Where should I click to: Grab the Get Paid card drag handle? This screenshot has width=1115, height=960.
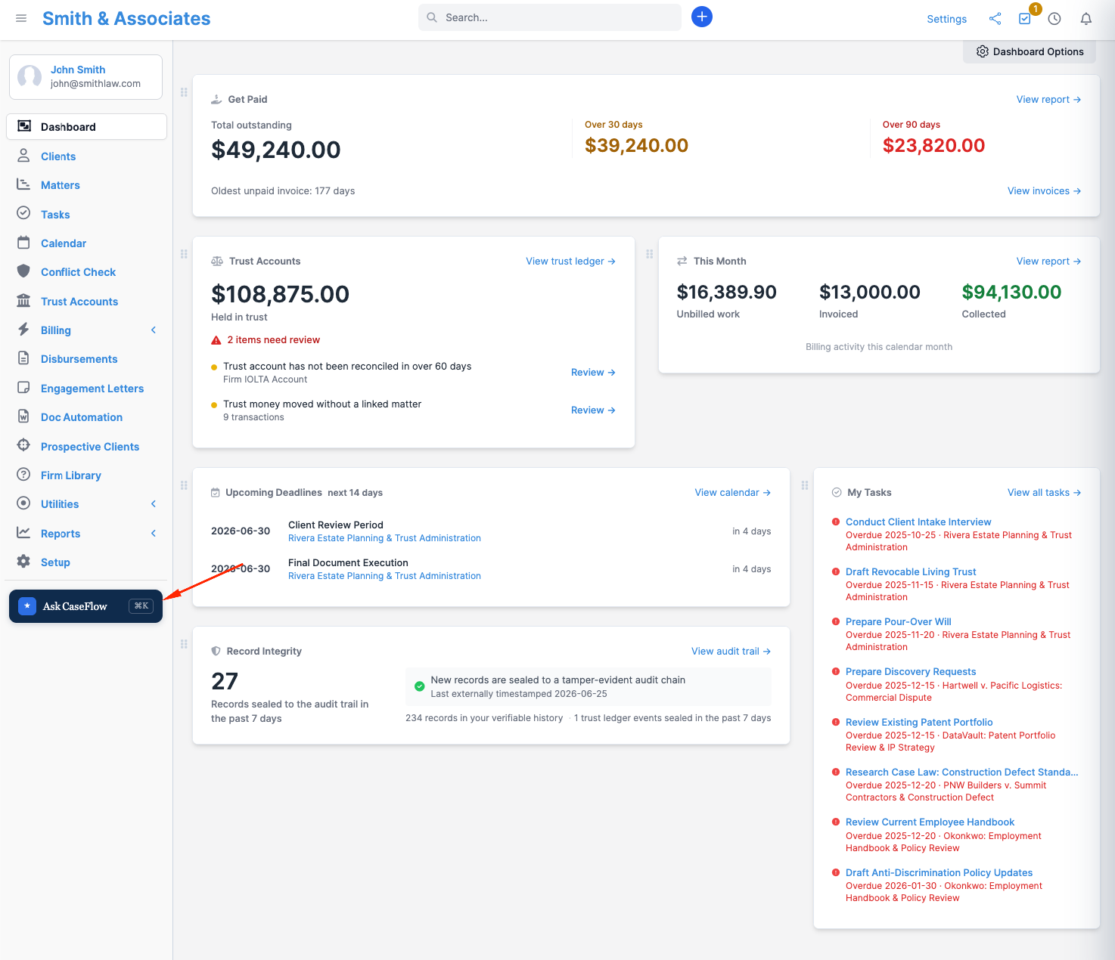184,92
